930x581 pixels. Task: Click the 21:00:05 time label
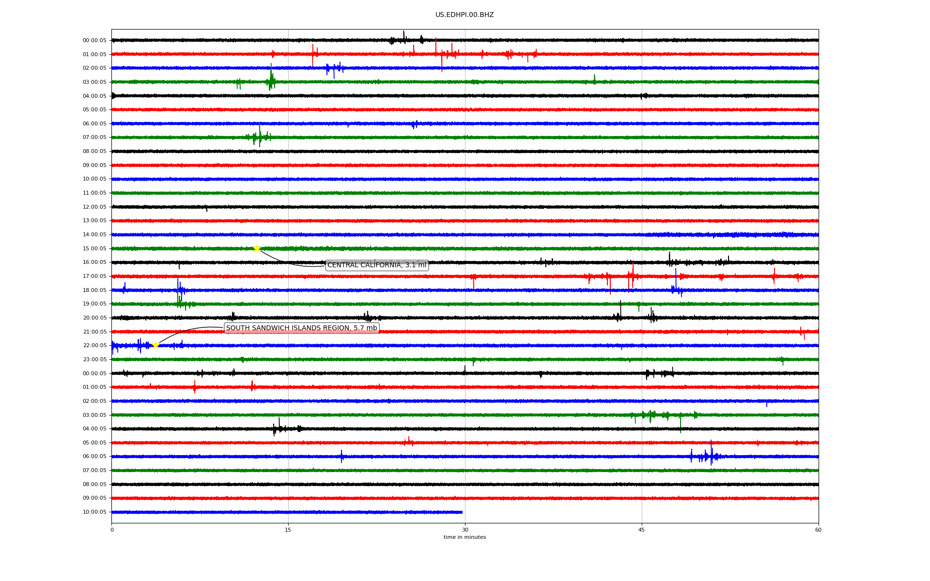94,332
